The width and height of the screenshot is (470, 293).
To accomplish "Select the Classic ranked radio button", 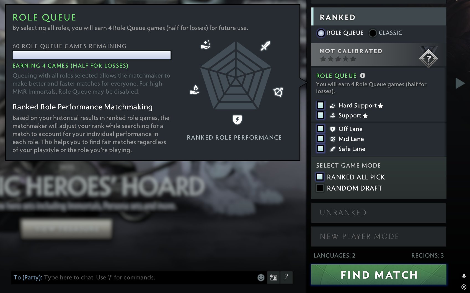I will 373,33.
